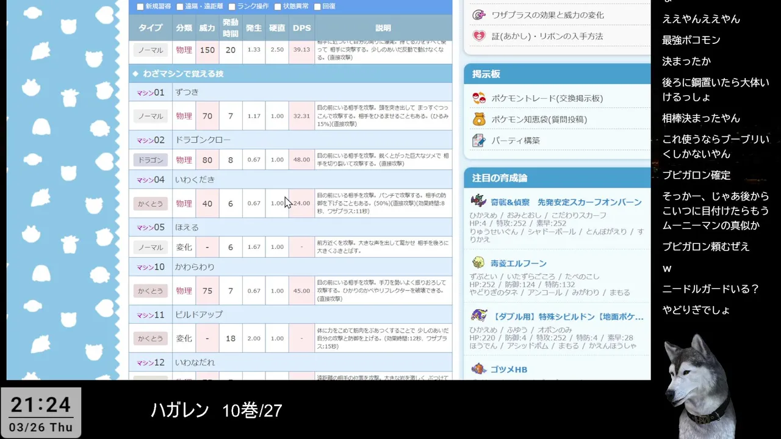Screen dimensions: 781x439
Task: Click the エルフーン Pokémon icon
Action: click(478, 263)
